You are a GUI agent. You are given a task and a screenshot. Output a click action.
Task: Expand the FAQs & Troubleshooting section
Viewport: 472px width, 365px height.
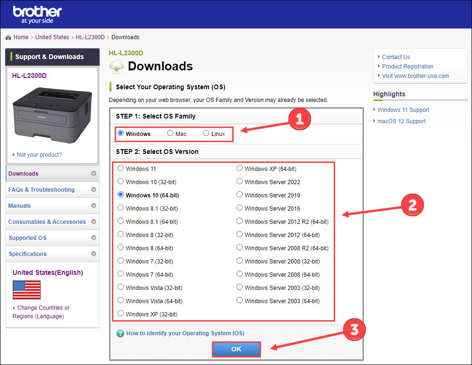coord(42,190)
